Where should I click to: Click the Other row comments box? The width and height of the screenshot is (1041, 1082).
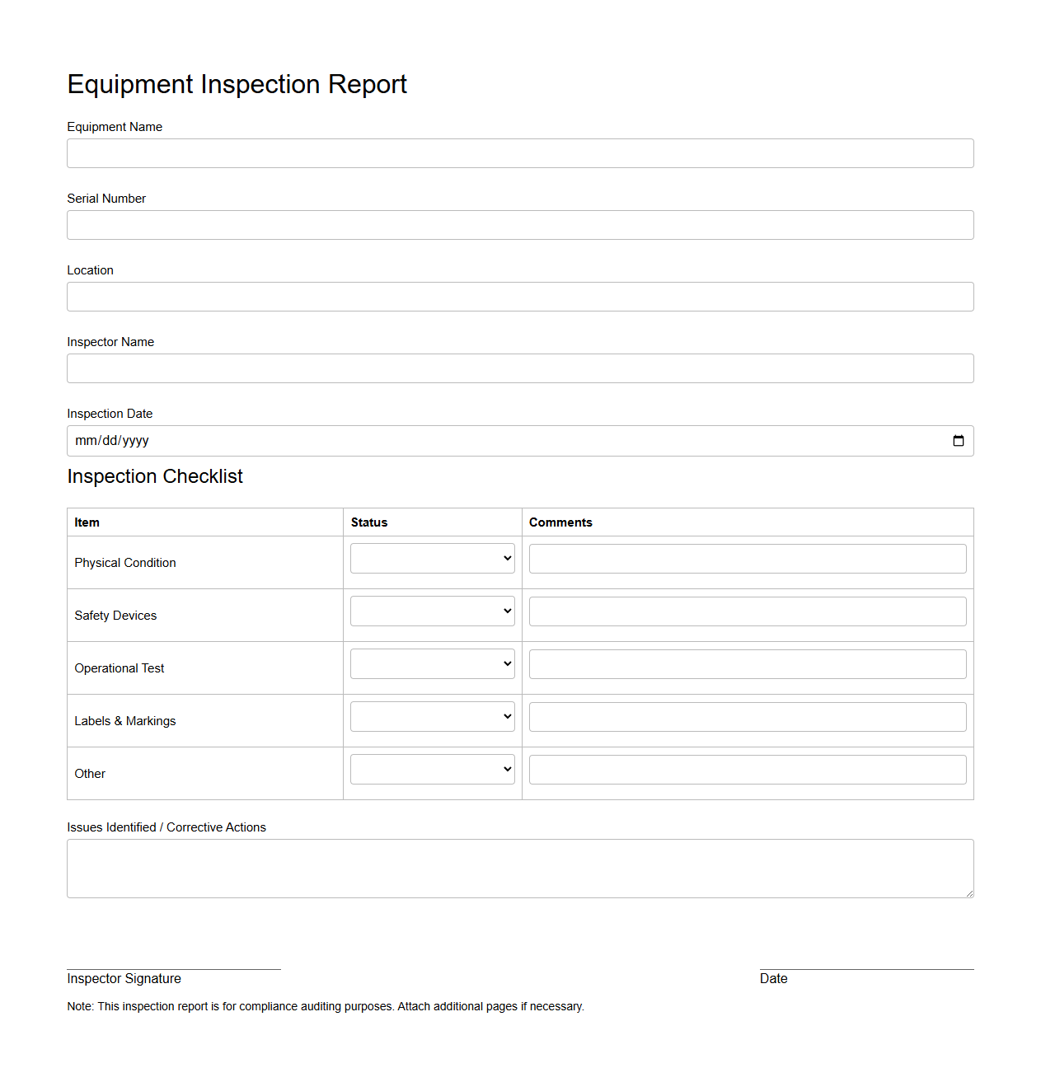pos(747,769)
